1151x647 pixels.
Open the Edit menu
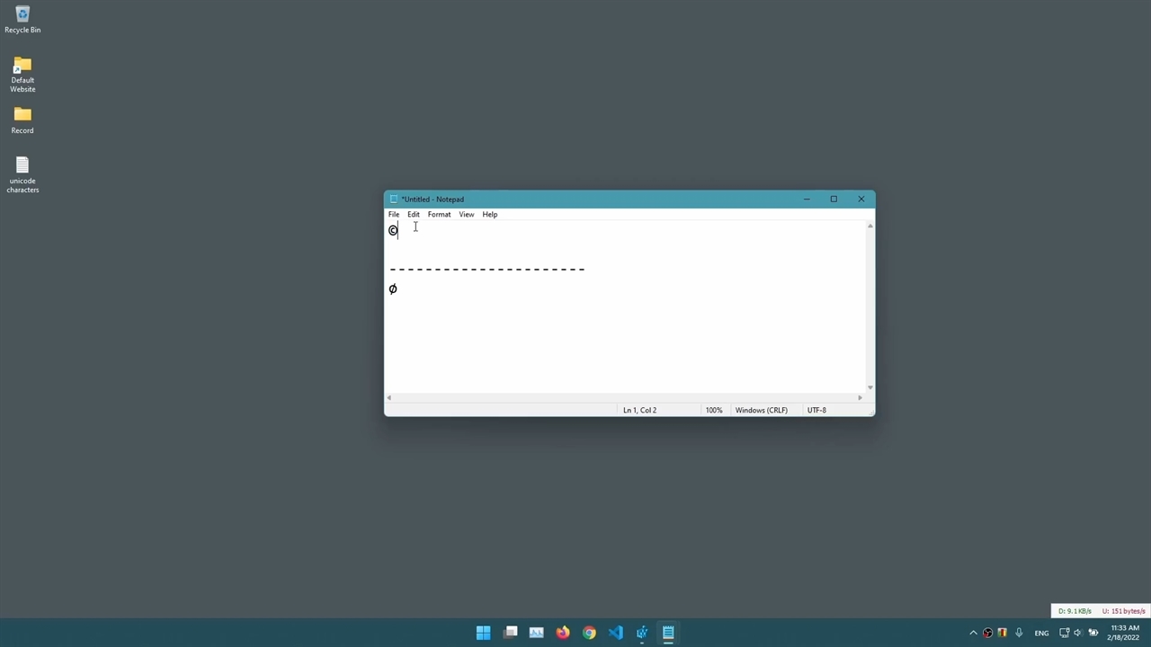(414, 215)
